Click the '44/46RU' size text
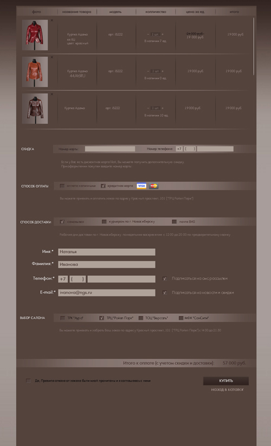 (78, 76)
